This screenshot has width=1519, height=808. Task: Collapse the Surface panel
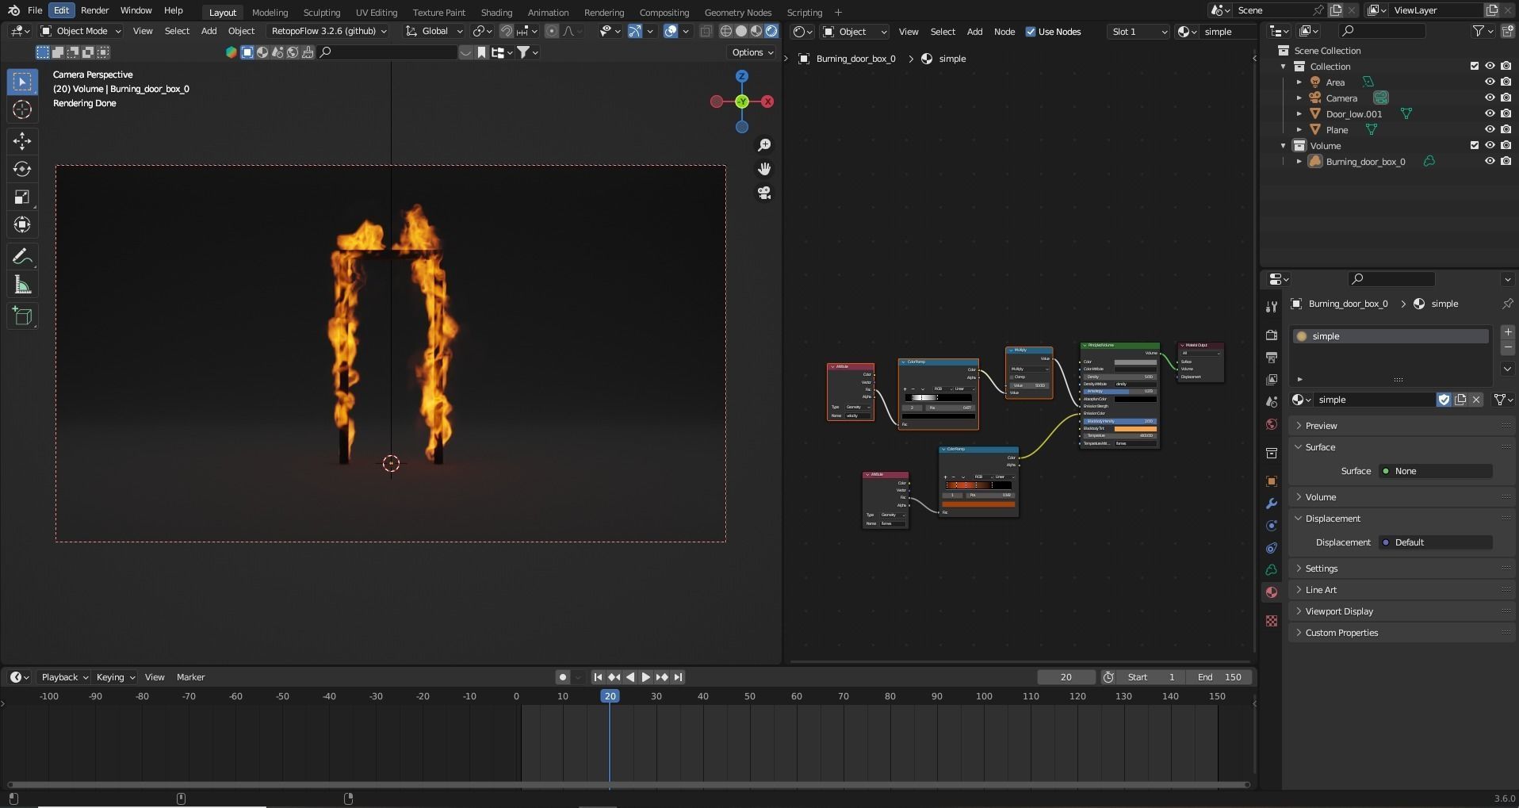(1320, 447)
